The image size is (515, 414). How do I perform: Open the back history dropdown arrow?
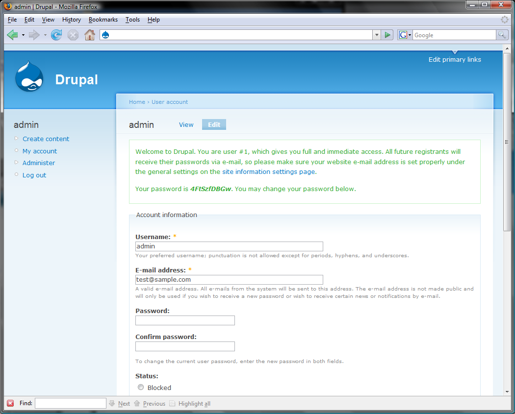tap(23, 35)
